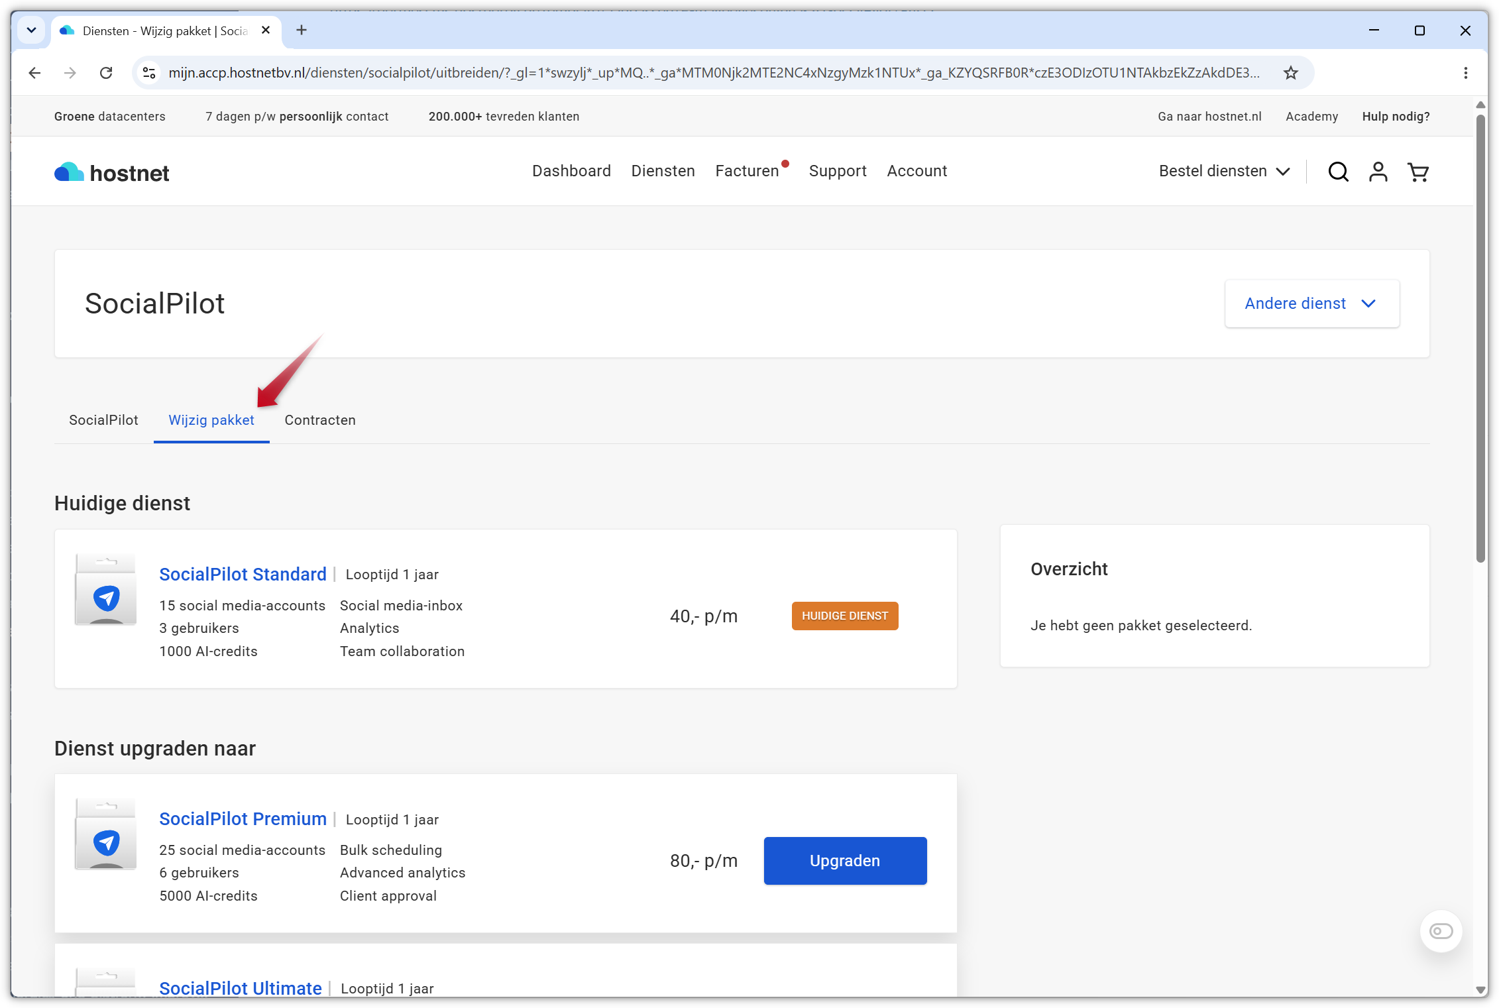The width and height of the screenshot is (1499, 1008).
Task: Click the HUIDIGE DIENST badge
Action: tap(845, 616)
